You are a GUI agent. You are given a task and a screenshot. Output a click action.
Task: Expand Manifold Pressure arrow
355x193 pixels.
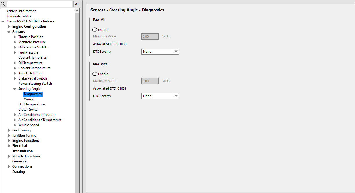(15, 42)
